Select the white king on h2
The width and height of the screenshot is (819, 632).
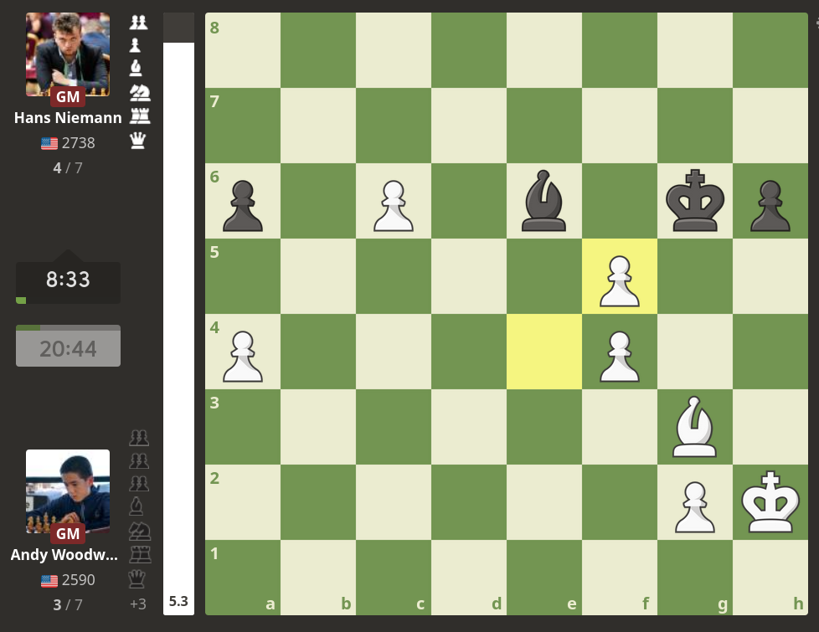point(770,502)
